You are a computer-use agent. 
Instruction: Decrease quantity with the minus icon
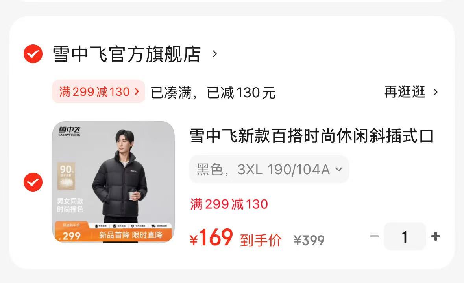point(374,236)
